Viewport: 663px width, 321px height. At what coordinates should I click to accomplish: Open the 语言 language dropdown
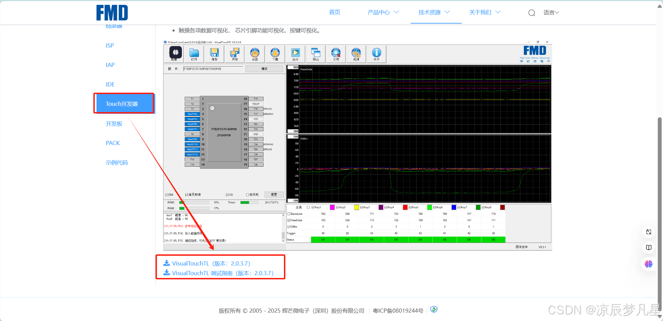click(x=551, y=12)
